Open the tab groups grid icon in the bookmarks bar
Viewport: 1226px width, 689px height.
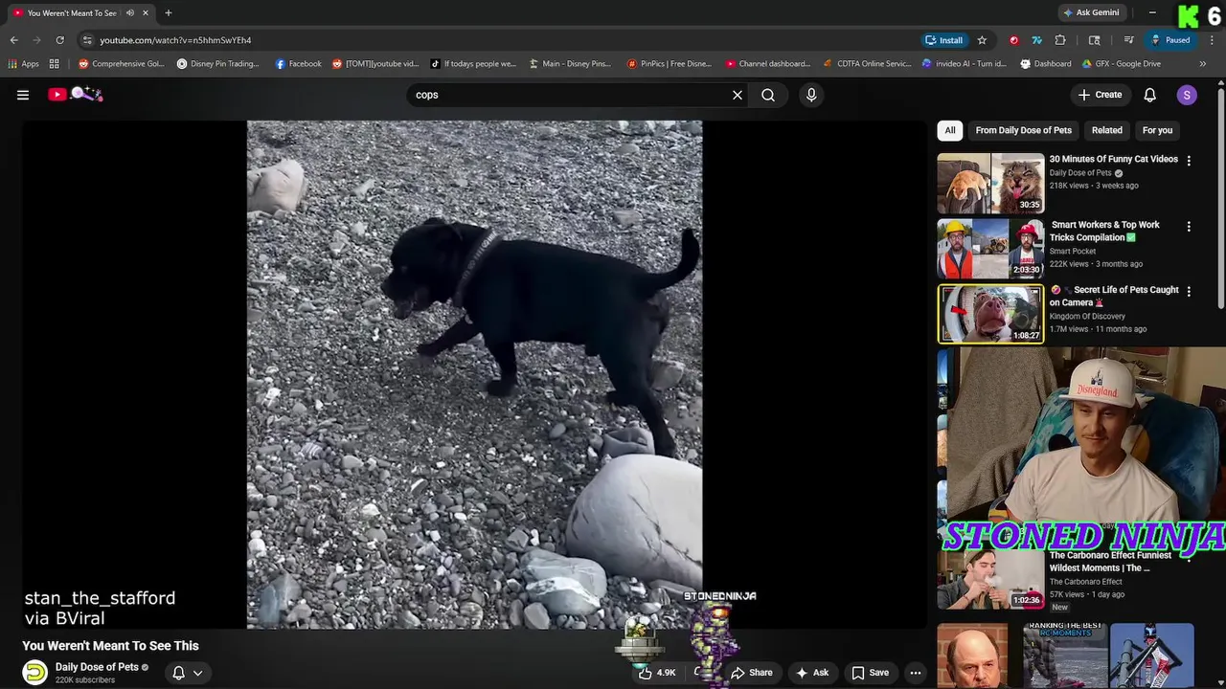55,64
